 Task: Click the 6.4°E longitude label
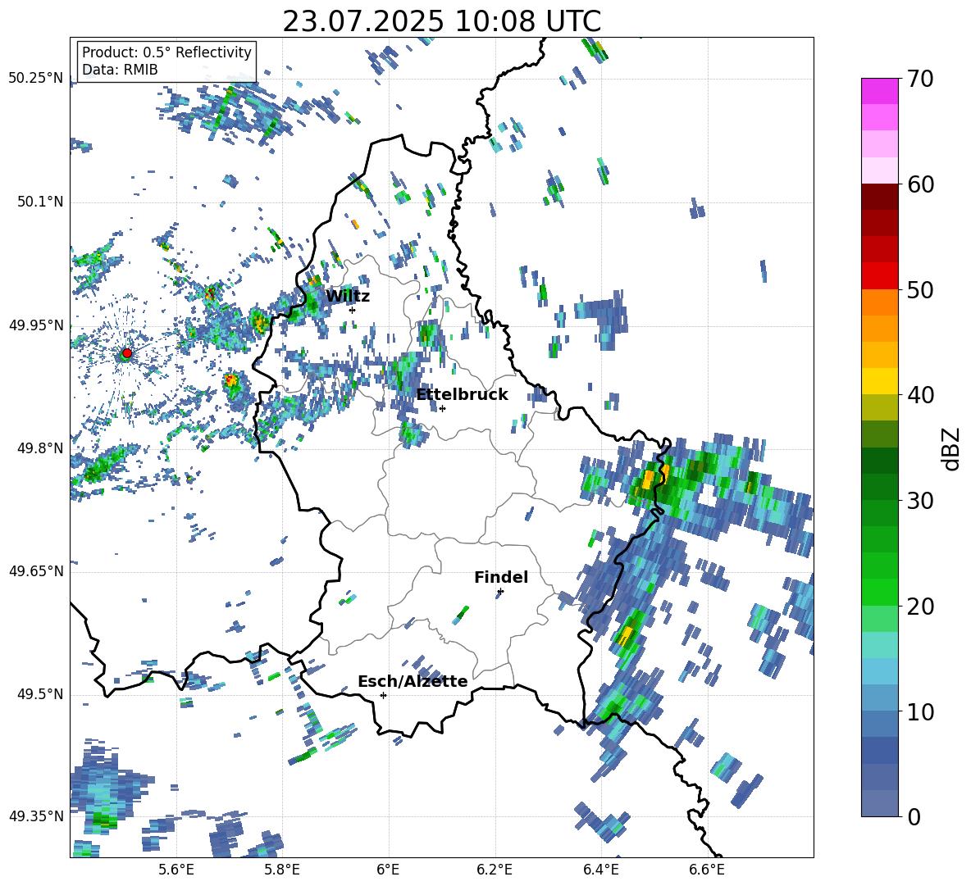pyautogui.click(x=601, y=870)
